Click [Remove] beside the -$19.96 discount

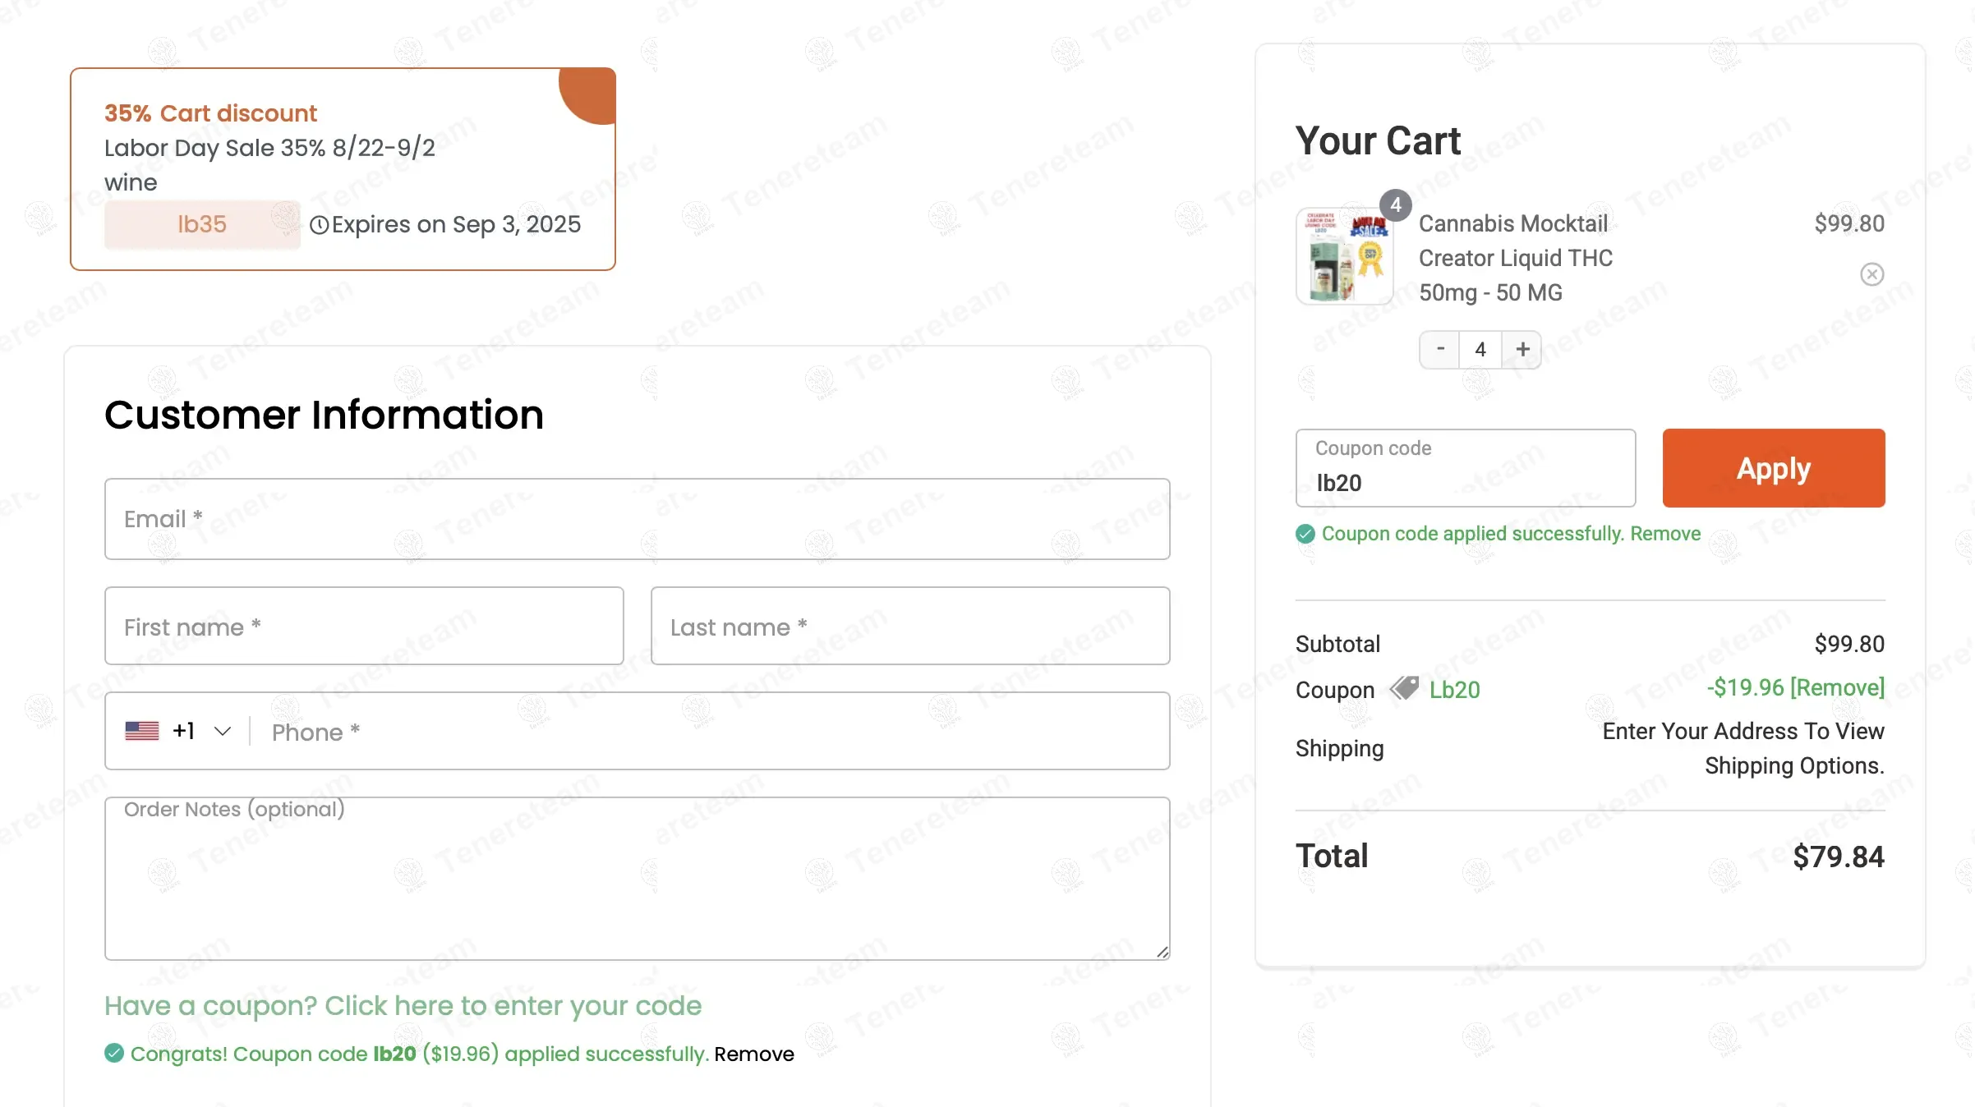pos(1837,687)
